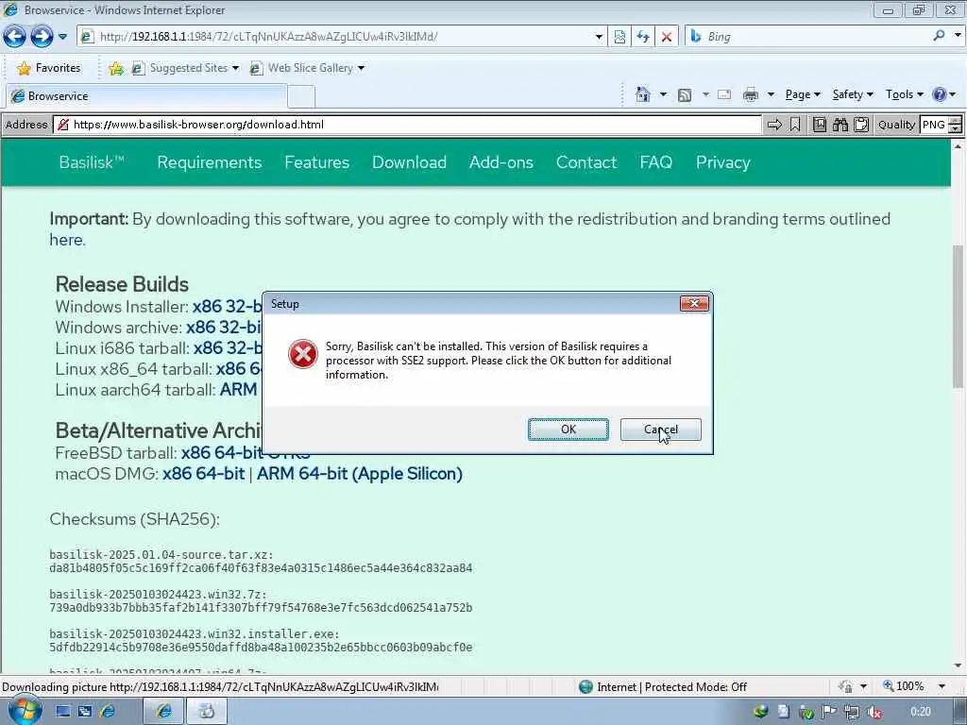Open the Windows Start orb
967x725 pixels.
point(25,710)
